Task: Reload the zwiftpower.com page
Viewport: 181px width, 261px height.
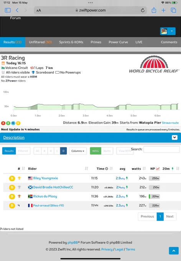Action: (143, 10)
